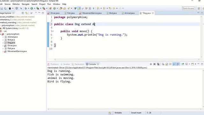Click the Last Edit Location icon
Screen dimensions: 204x115
110,8
